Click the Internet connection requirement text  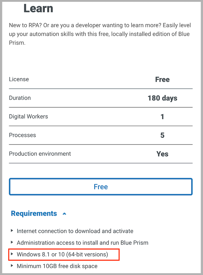pyautogui.click(x=75, y=231)
